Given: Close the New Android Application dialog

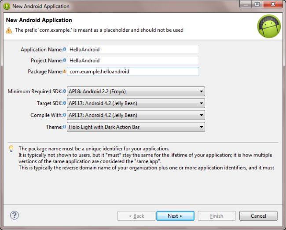Looking at the screenshot, I should click(x=273, y=4).
